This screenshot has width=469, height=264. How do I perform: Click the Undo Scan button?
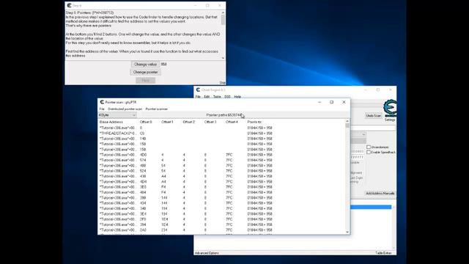373,116
